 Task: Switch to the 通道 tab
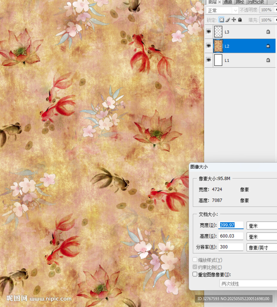pyautogui.click(x=228, y=2)
